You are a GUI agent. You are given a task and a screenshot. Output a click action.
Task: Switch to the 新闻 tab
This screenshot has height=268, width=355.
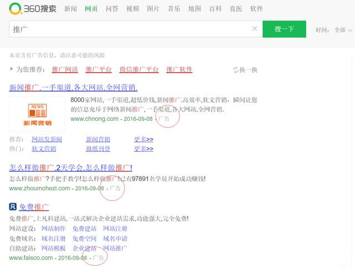70,9
